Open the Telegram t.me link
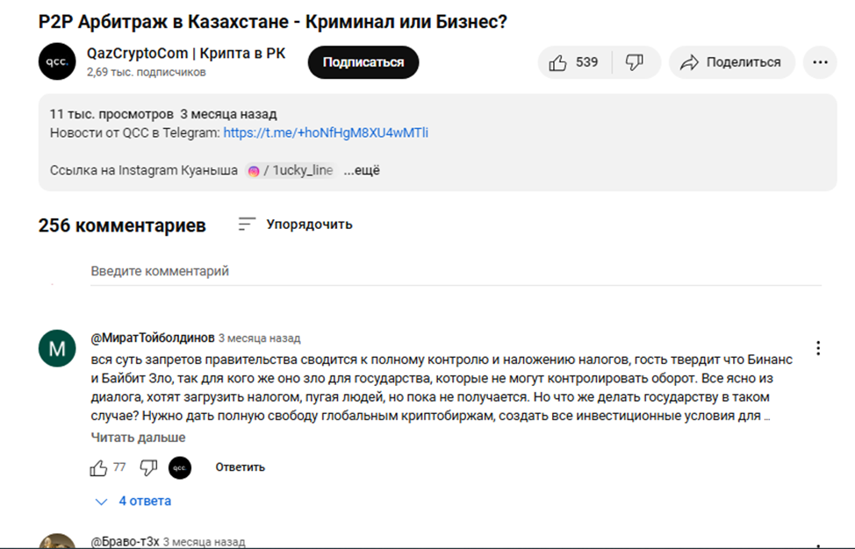The width and height of the screenshot is (855, 549). click(326, 133)
